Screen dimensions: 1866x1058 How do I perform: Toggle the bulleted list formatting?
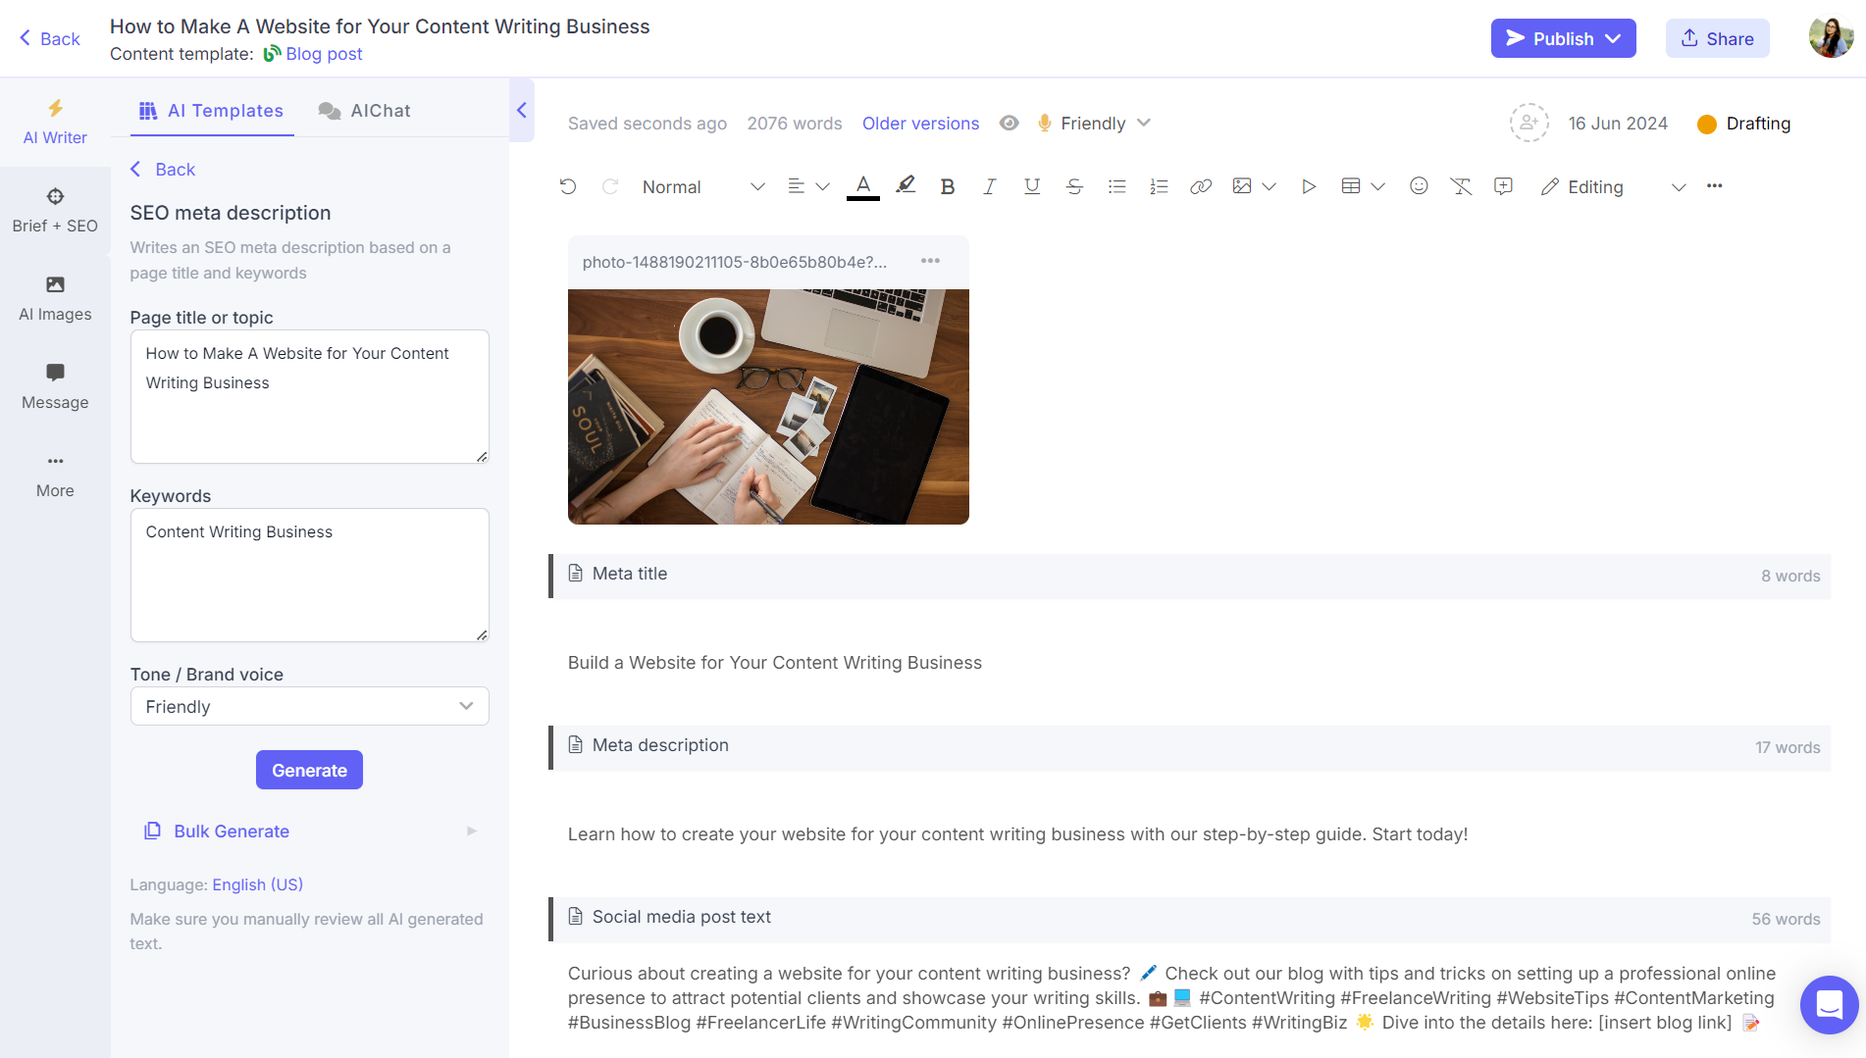[x=1116, y=185]
